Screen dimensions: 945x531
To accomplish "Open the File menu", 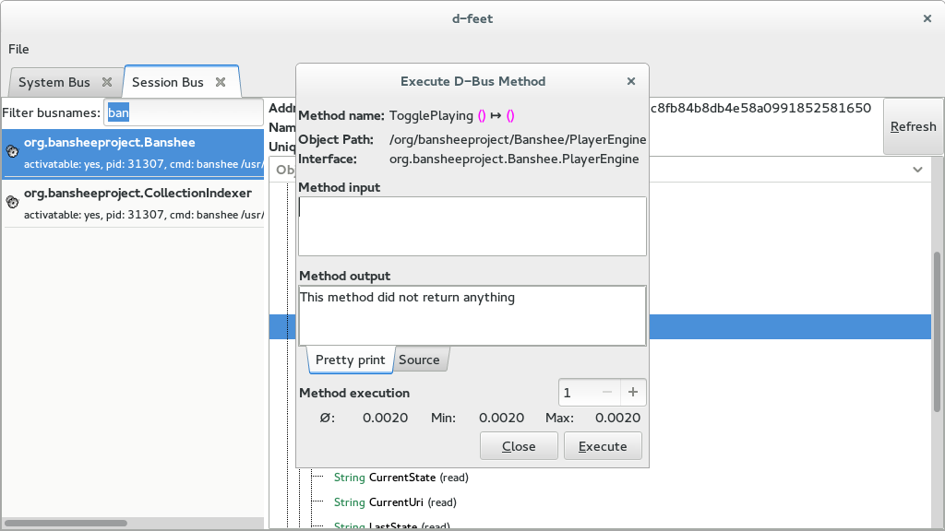I will (18, 49).
